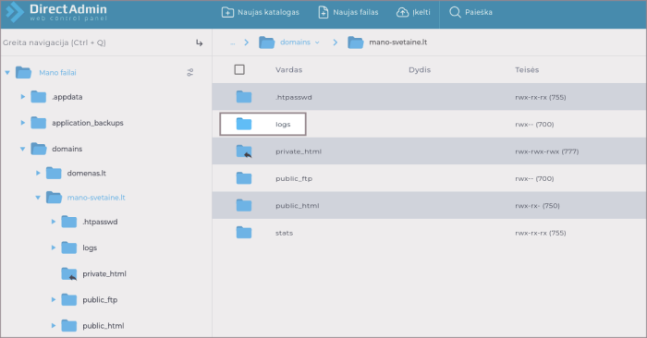The width and height of the screenshot is (647, 338).
Task: Expand the public_html tree folder
Action: tap(54, 326)
